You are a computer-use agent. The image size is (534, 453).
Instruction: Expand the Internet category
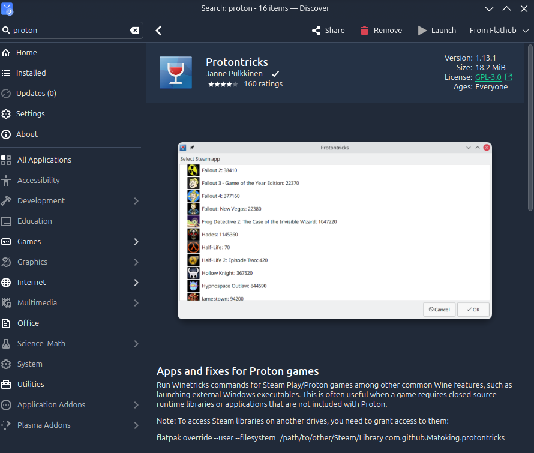point(136,283)
